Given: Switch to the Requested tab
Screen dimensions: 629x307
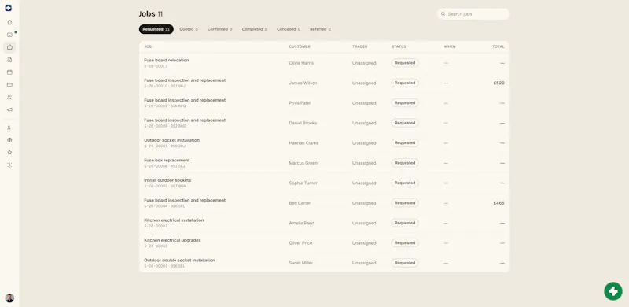Looking at the screenshot, I should tap(156, 29).
